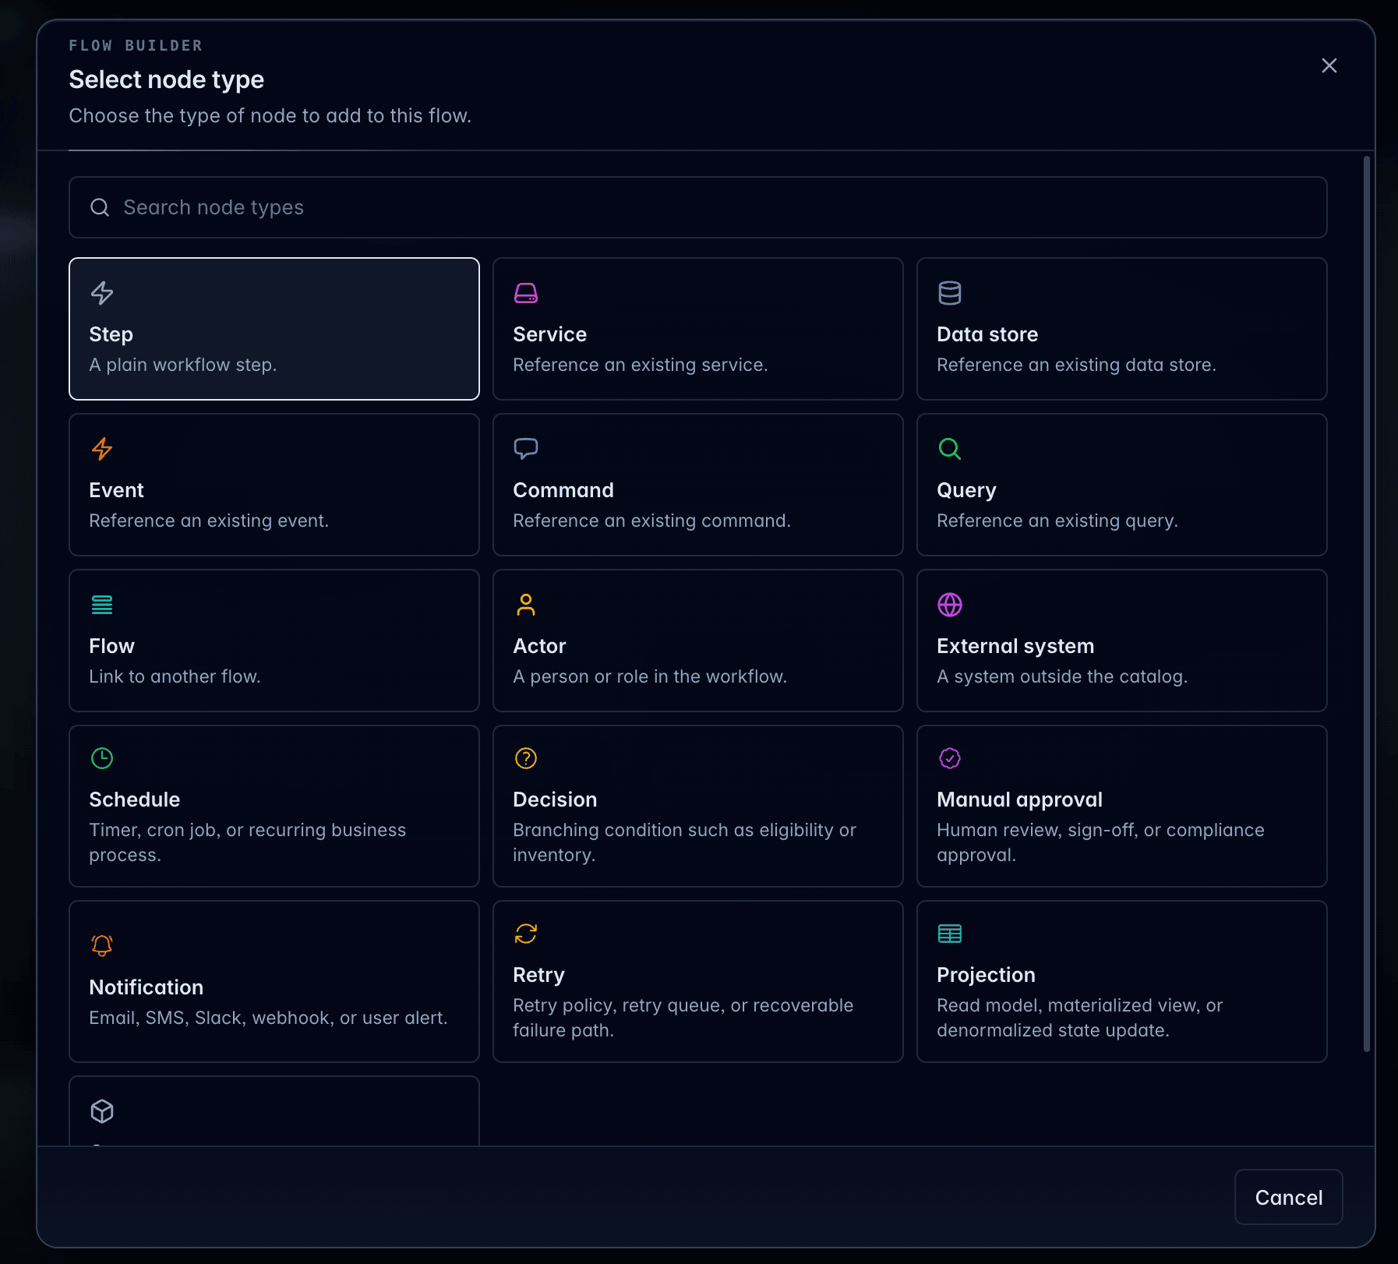This screenshot has width=1398, height=1264.
Task: Choose the Service node type title
Action: 549,334
